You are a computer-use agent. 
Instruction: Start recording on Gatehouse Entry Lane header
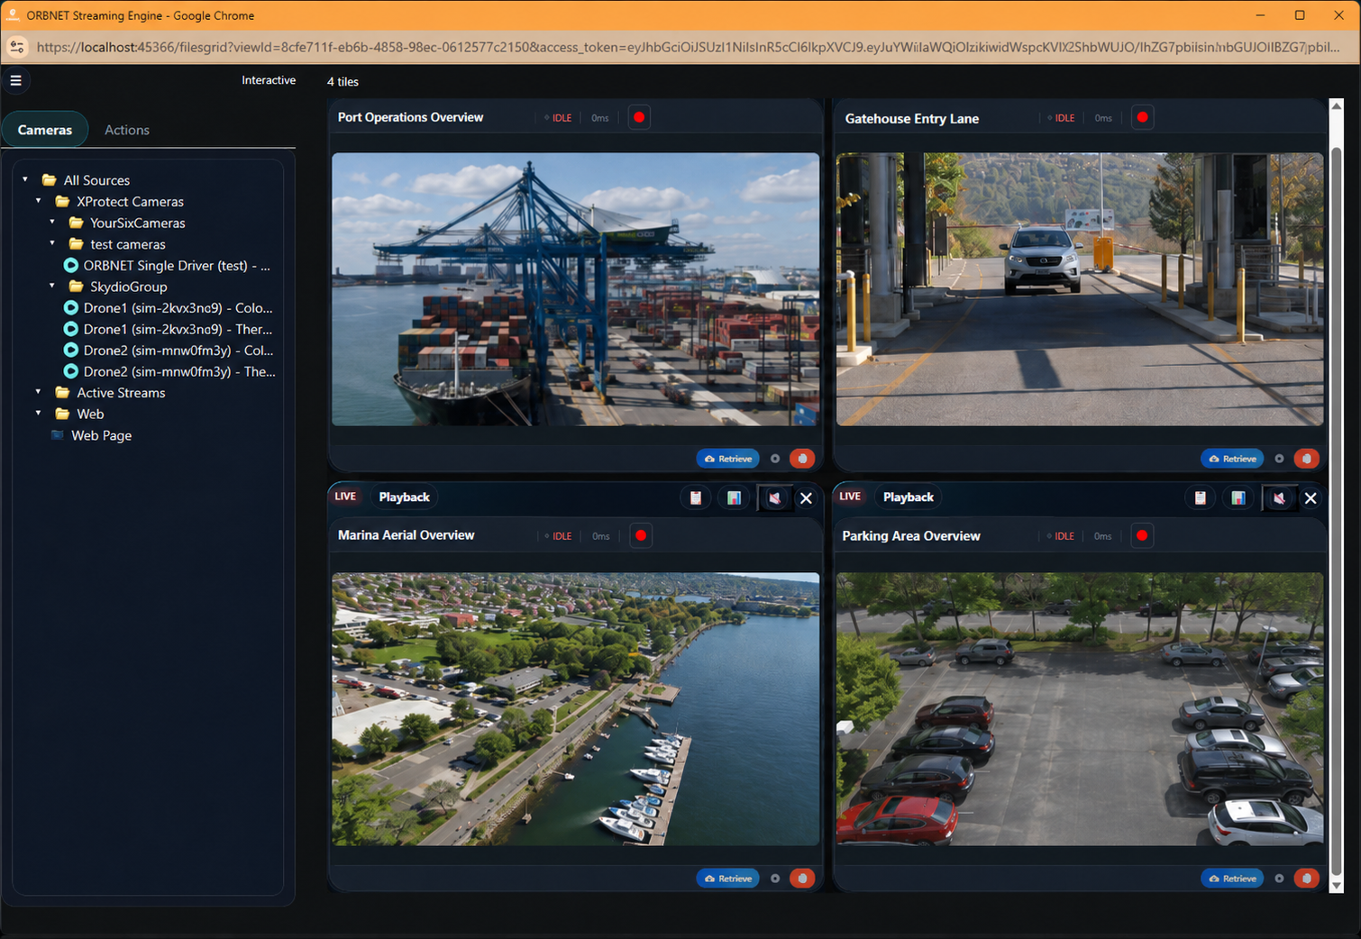[x=1142, y=117]
